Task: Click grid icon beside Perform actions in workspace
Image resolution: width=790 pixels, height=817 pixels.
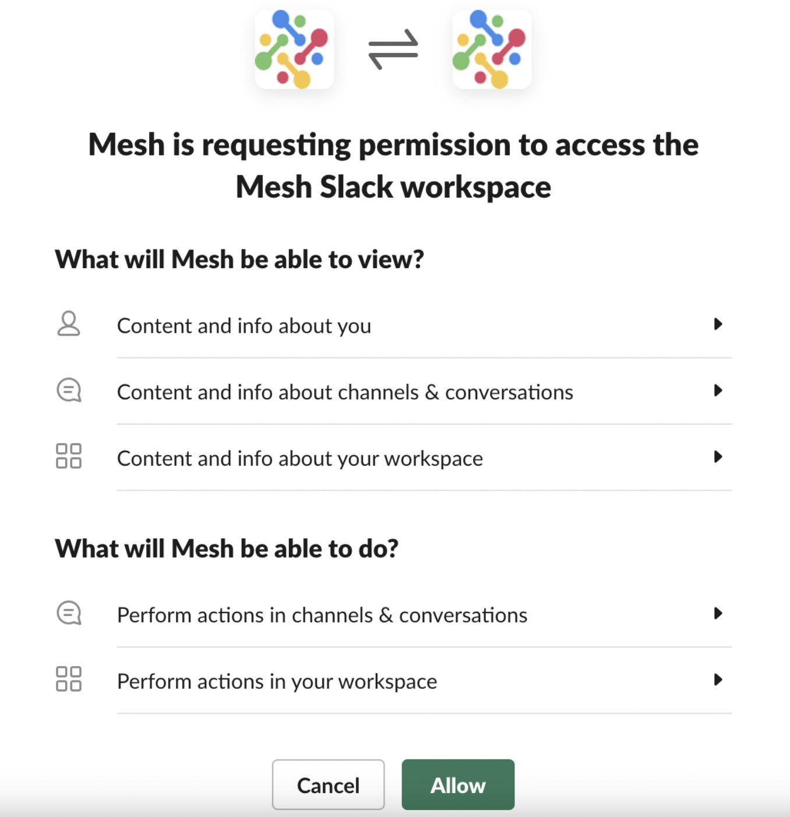Action: 69,679
